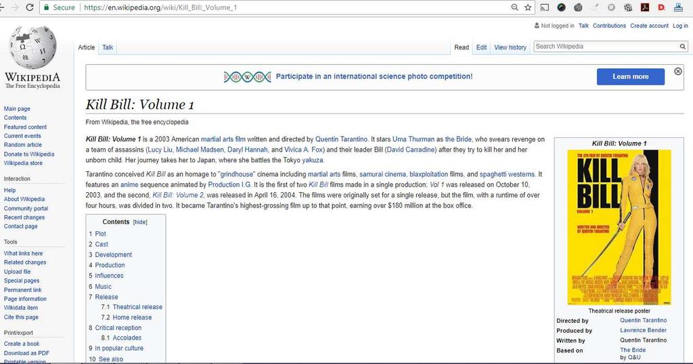Jump to Home release subsection
The image size is (693, 364).
coord(132,317)
